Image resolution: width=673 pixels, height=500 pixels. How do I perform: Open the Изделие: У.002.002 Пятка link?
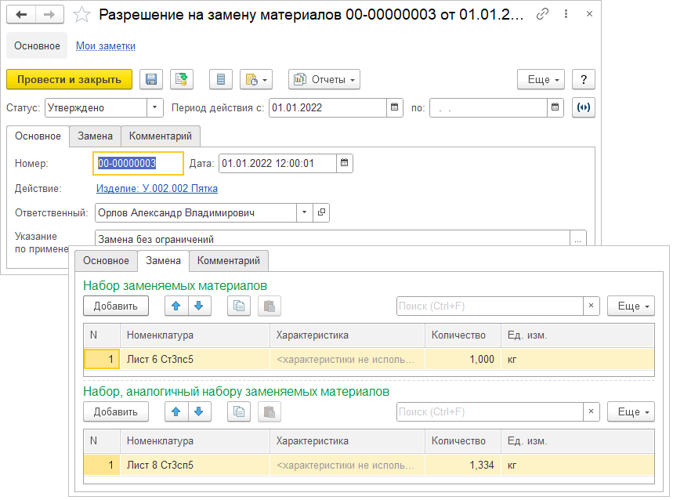point(157,188)
